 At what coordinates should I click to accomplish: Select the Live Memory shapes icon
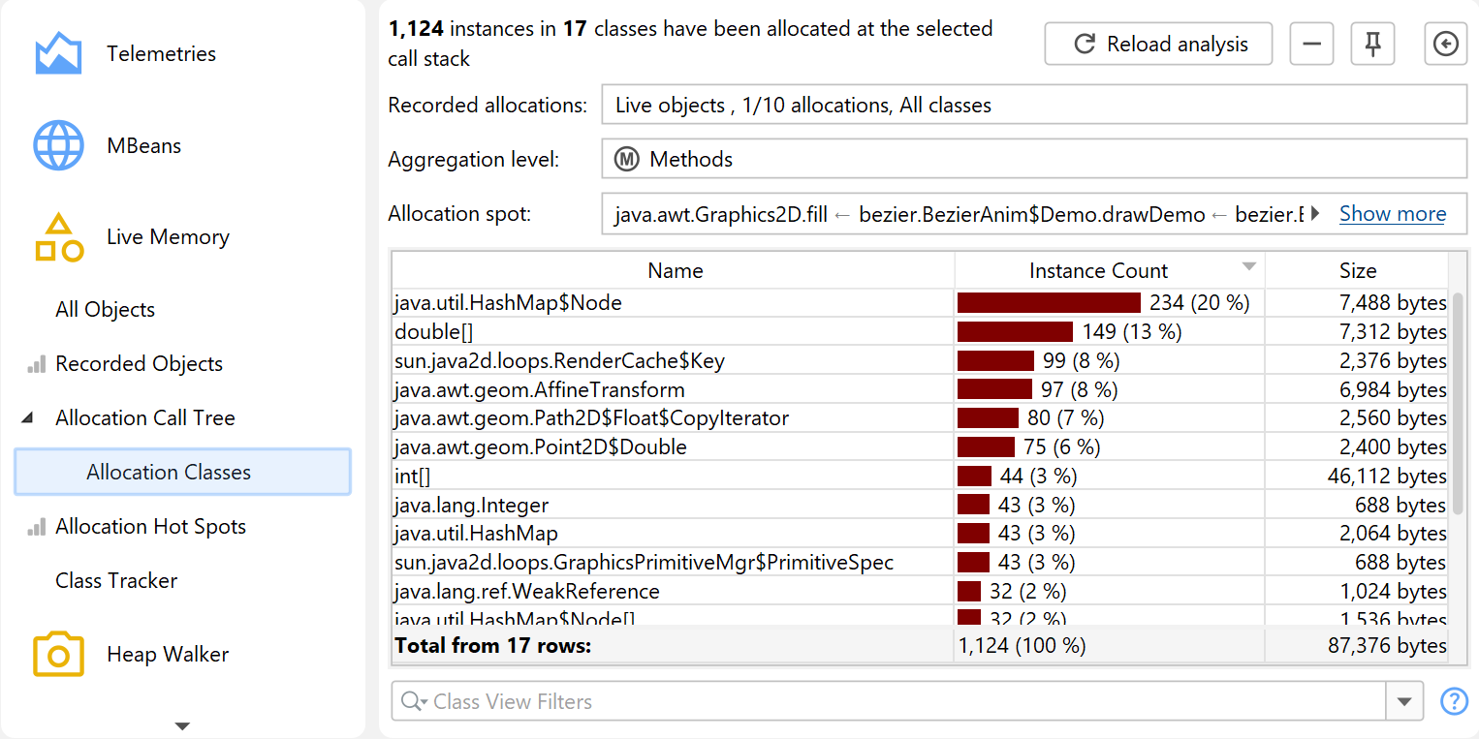(58, 237)
